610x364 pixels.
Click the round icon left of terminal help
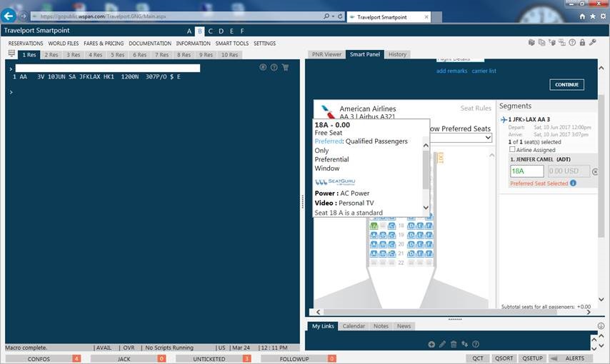[x=263, y=67]
